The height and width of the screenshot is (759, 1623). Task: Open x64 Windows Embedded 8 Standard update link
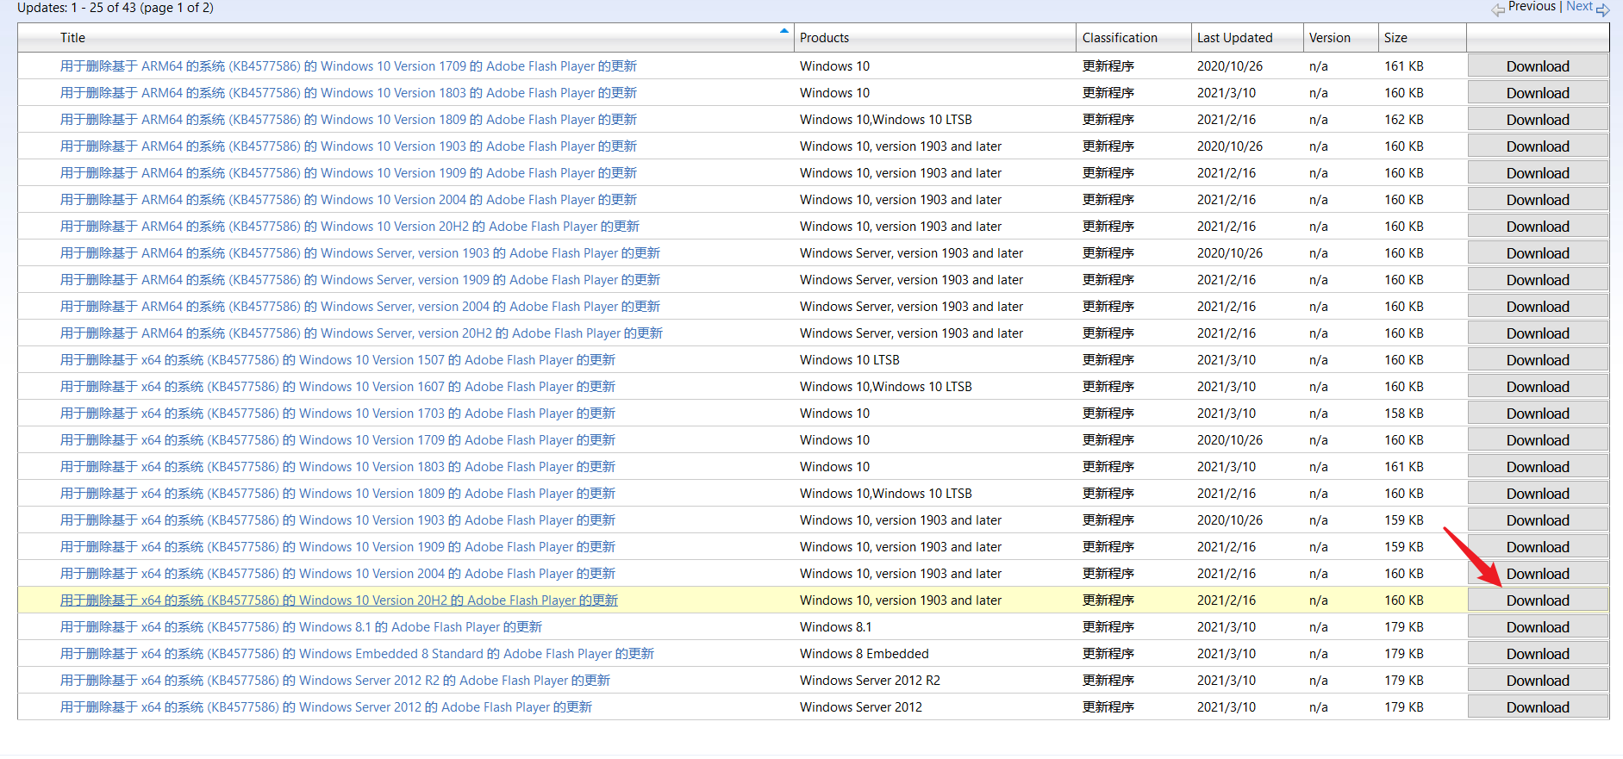tap(357, 654)
